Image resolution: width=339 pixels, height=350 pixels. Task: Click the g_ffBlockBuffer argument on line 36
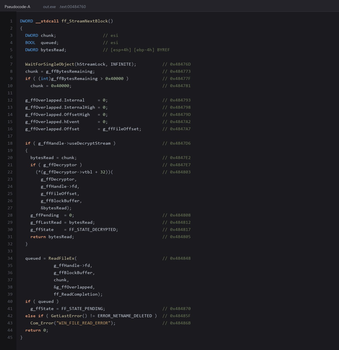pos(73,273)
